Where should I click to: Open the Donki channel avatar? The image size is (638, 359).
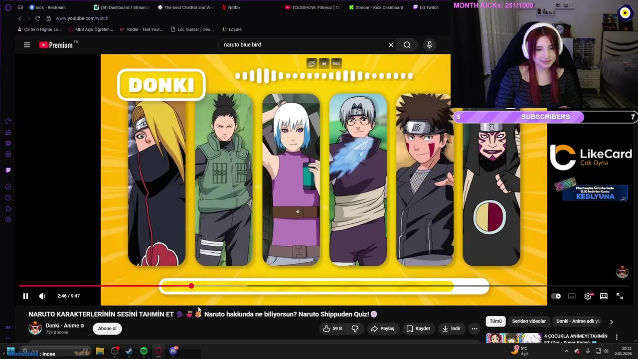pyautogui.click(x=35, y=328)
